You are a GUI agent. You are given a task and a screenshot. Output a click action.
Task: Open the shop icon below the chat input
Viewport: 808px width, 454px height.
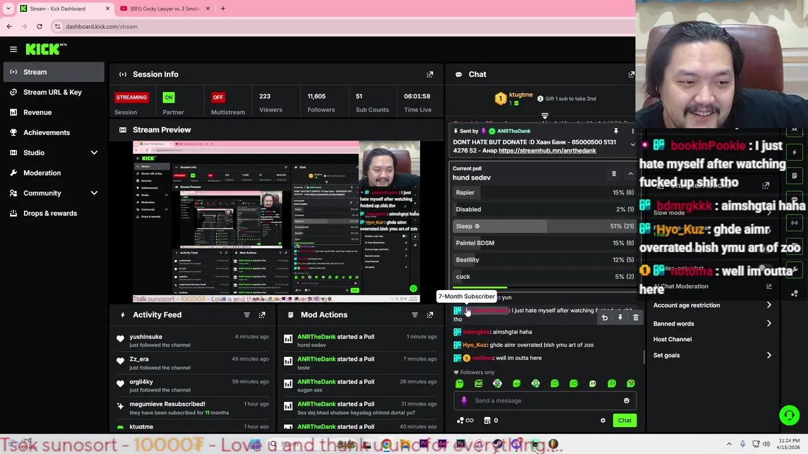(487, 421)
